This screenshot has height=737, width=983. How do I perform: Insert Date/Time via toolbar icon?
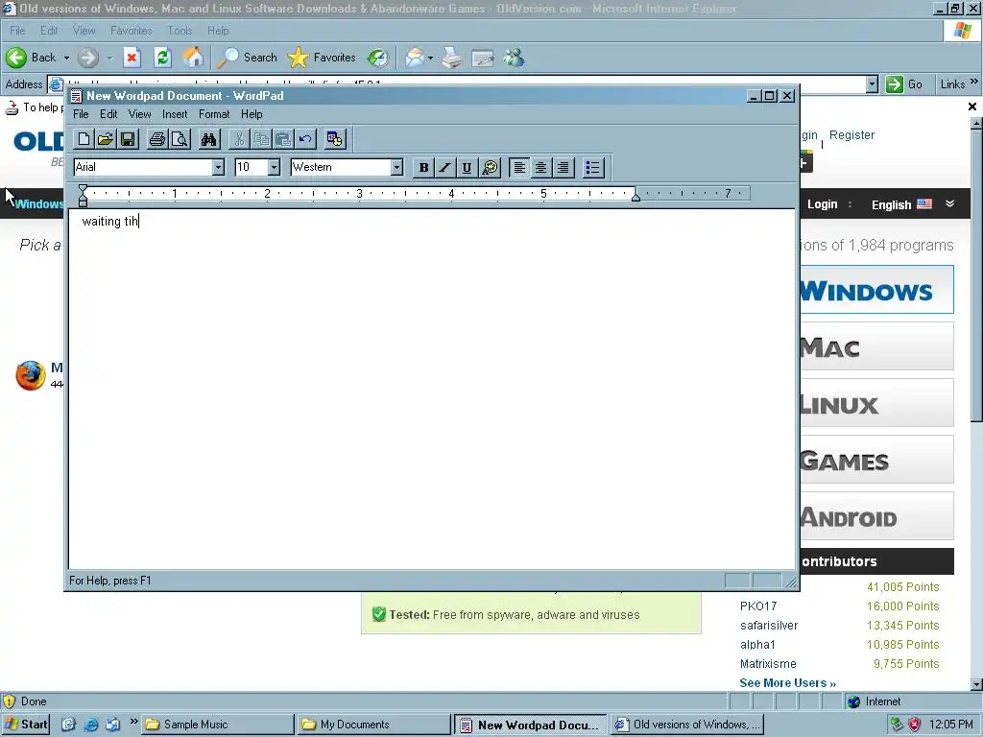tap(335, 139)
